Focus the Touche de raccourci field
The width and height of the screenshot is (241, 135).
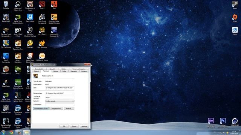pos(60,97)
